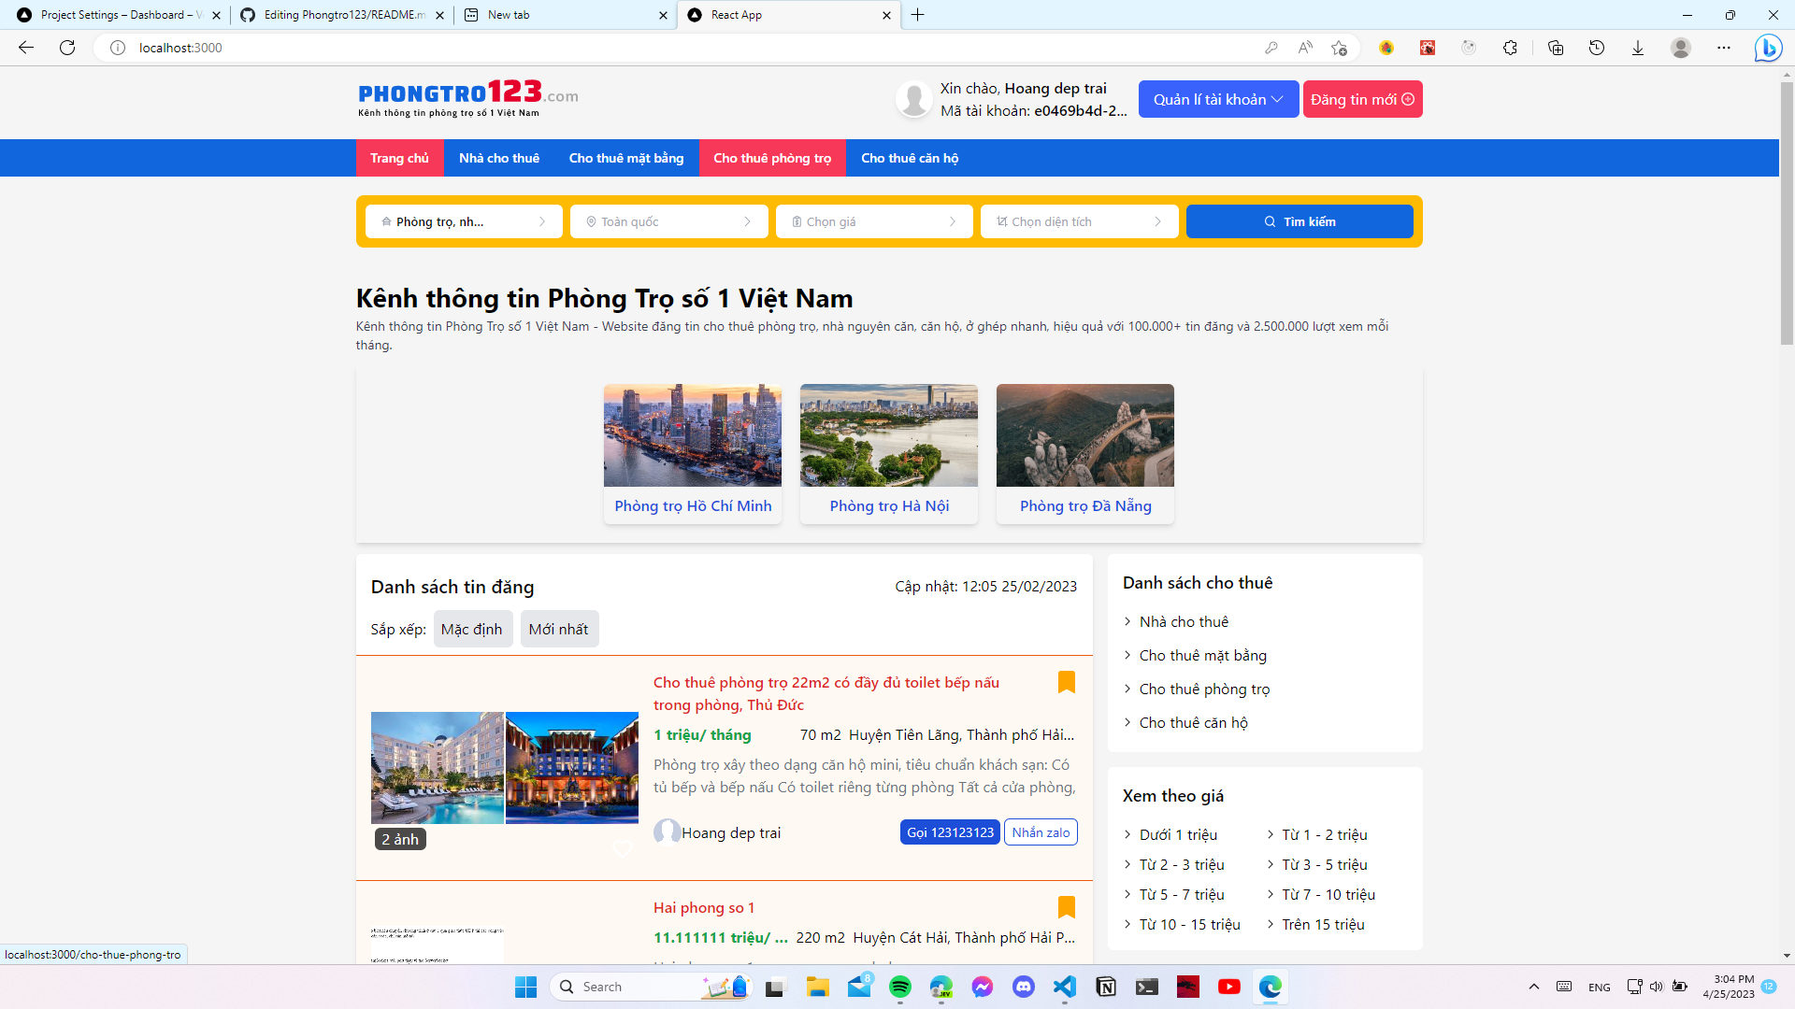
Task: Open the 22m2 Thủ Đức listing title
Action: [826, 693]
